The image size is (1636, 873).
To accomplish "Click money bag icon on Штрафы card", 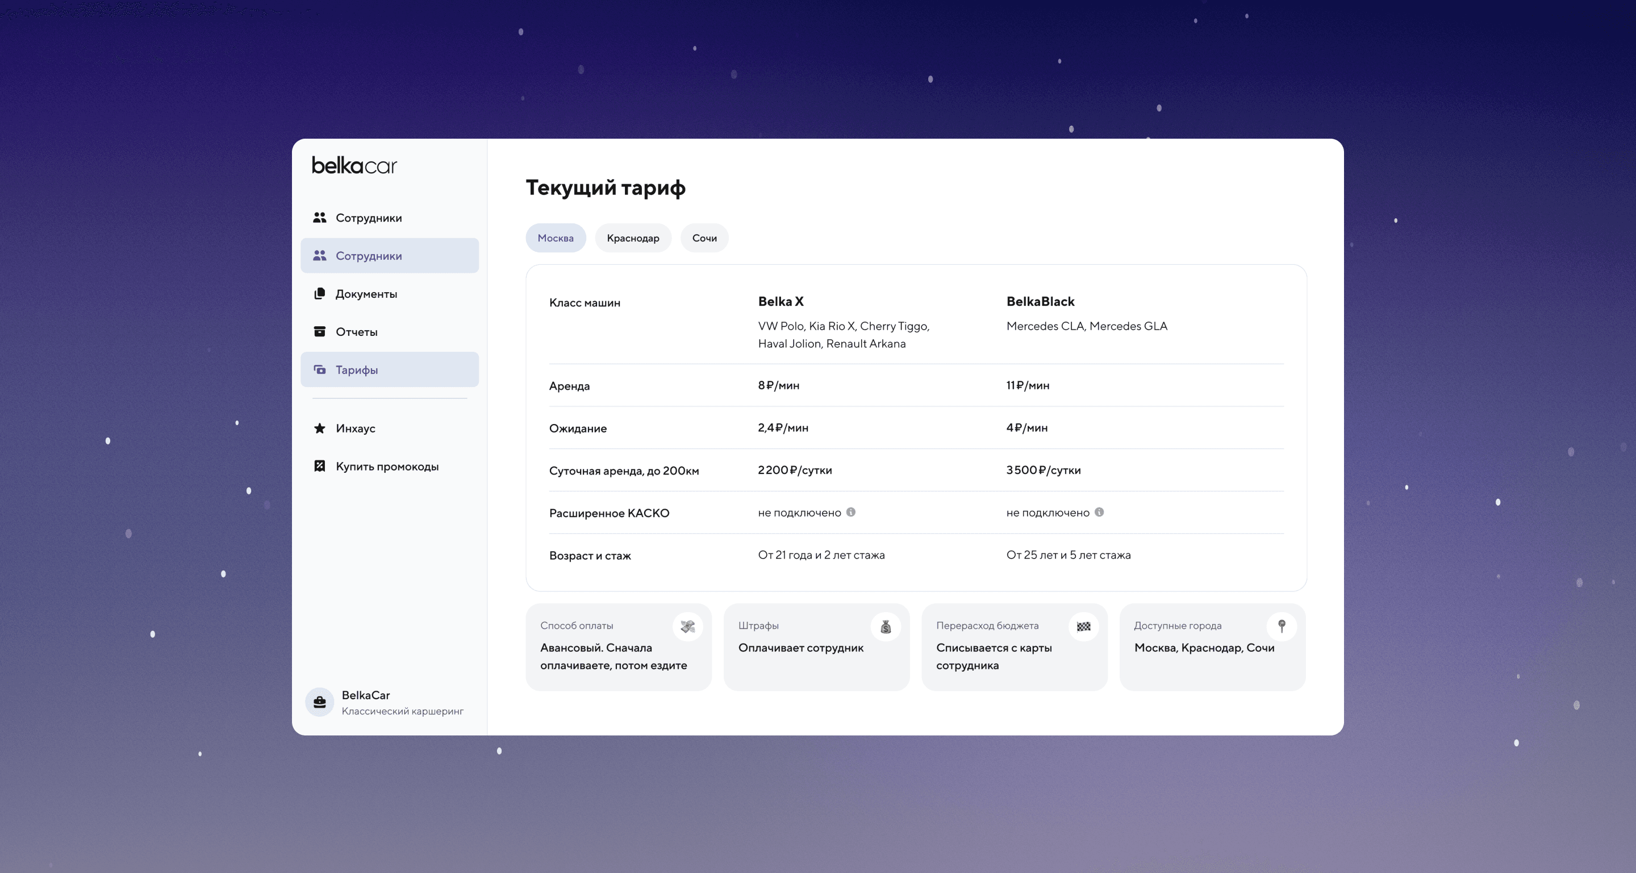I will [x=886, y=626].
